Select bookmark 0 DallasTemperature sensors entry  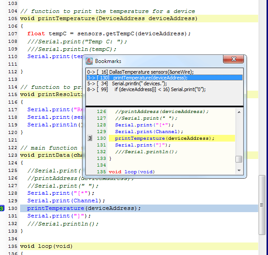coord(165,72)
